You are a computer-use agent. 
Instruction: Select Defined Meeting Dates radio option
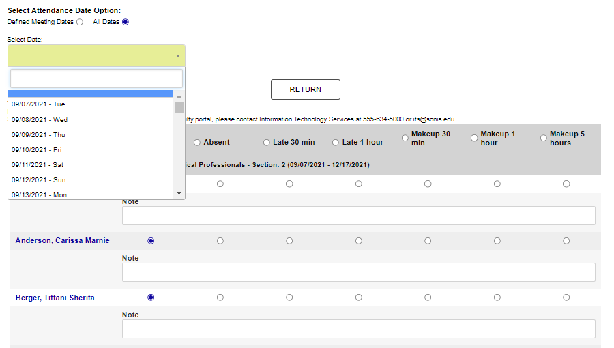pos(80,22)
